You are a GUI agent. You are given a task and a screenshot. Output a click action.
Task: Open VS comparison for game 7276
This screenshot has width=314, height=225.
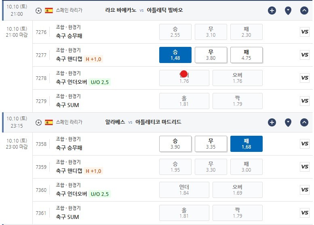tap(305, 32)
